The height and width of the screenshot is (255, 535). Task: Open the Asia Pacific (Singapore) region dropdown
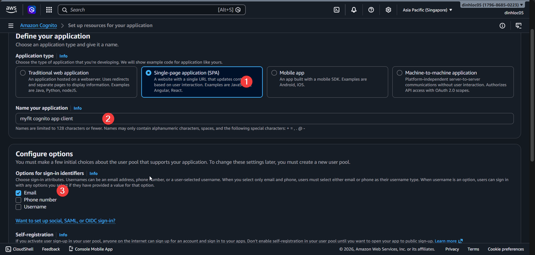click(x=427, y=10)
